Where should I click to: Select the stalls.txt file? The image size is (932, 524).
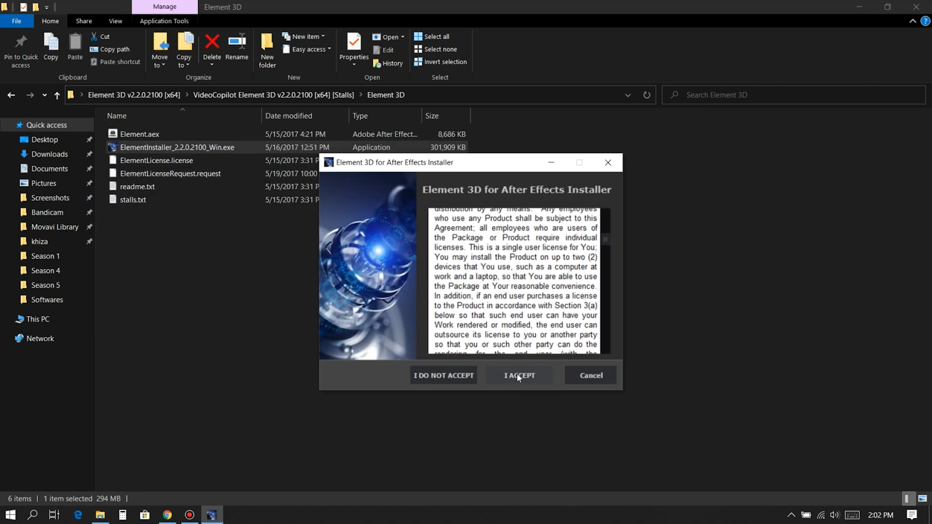133,200
